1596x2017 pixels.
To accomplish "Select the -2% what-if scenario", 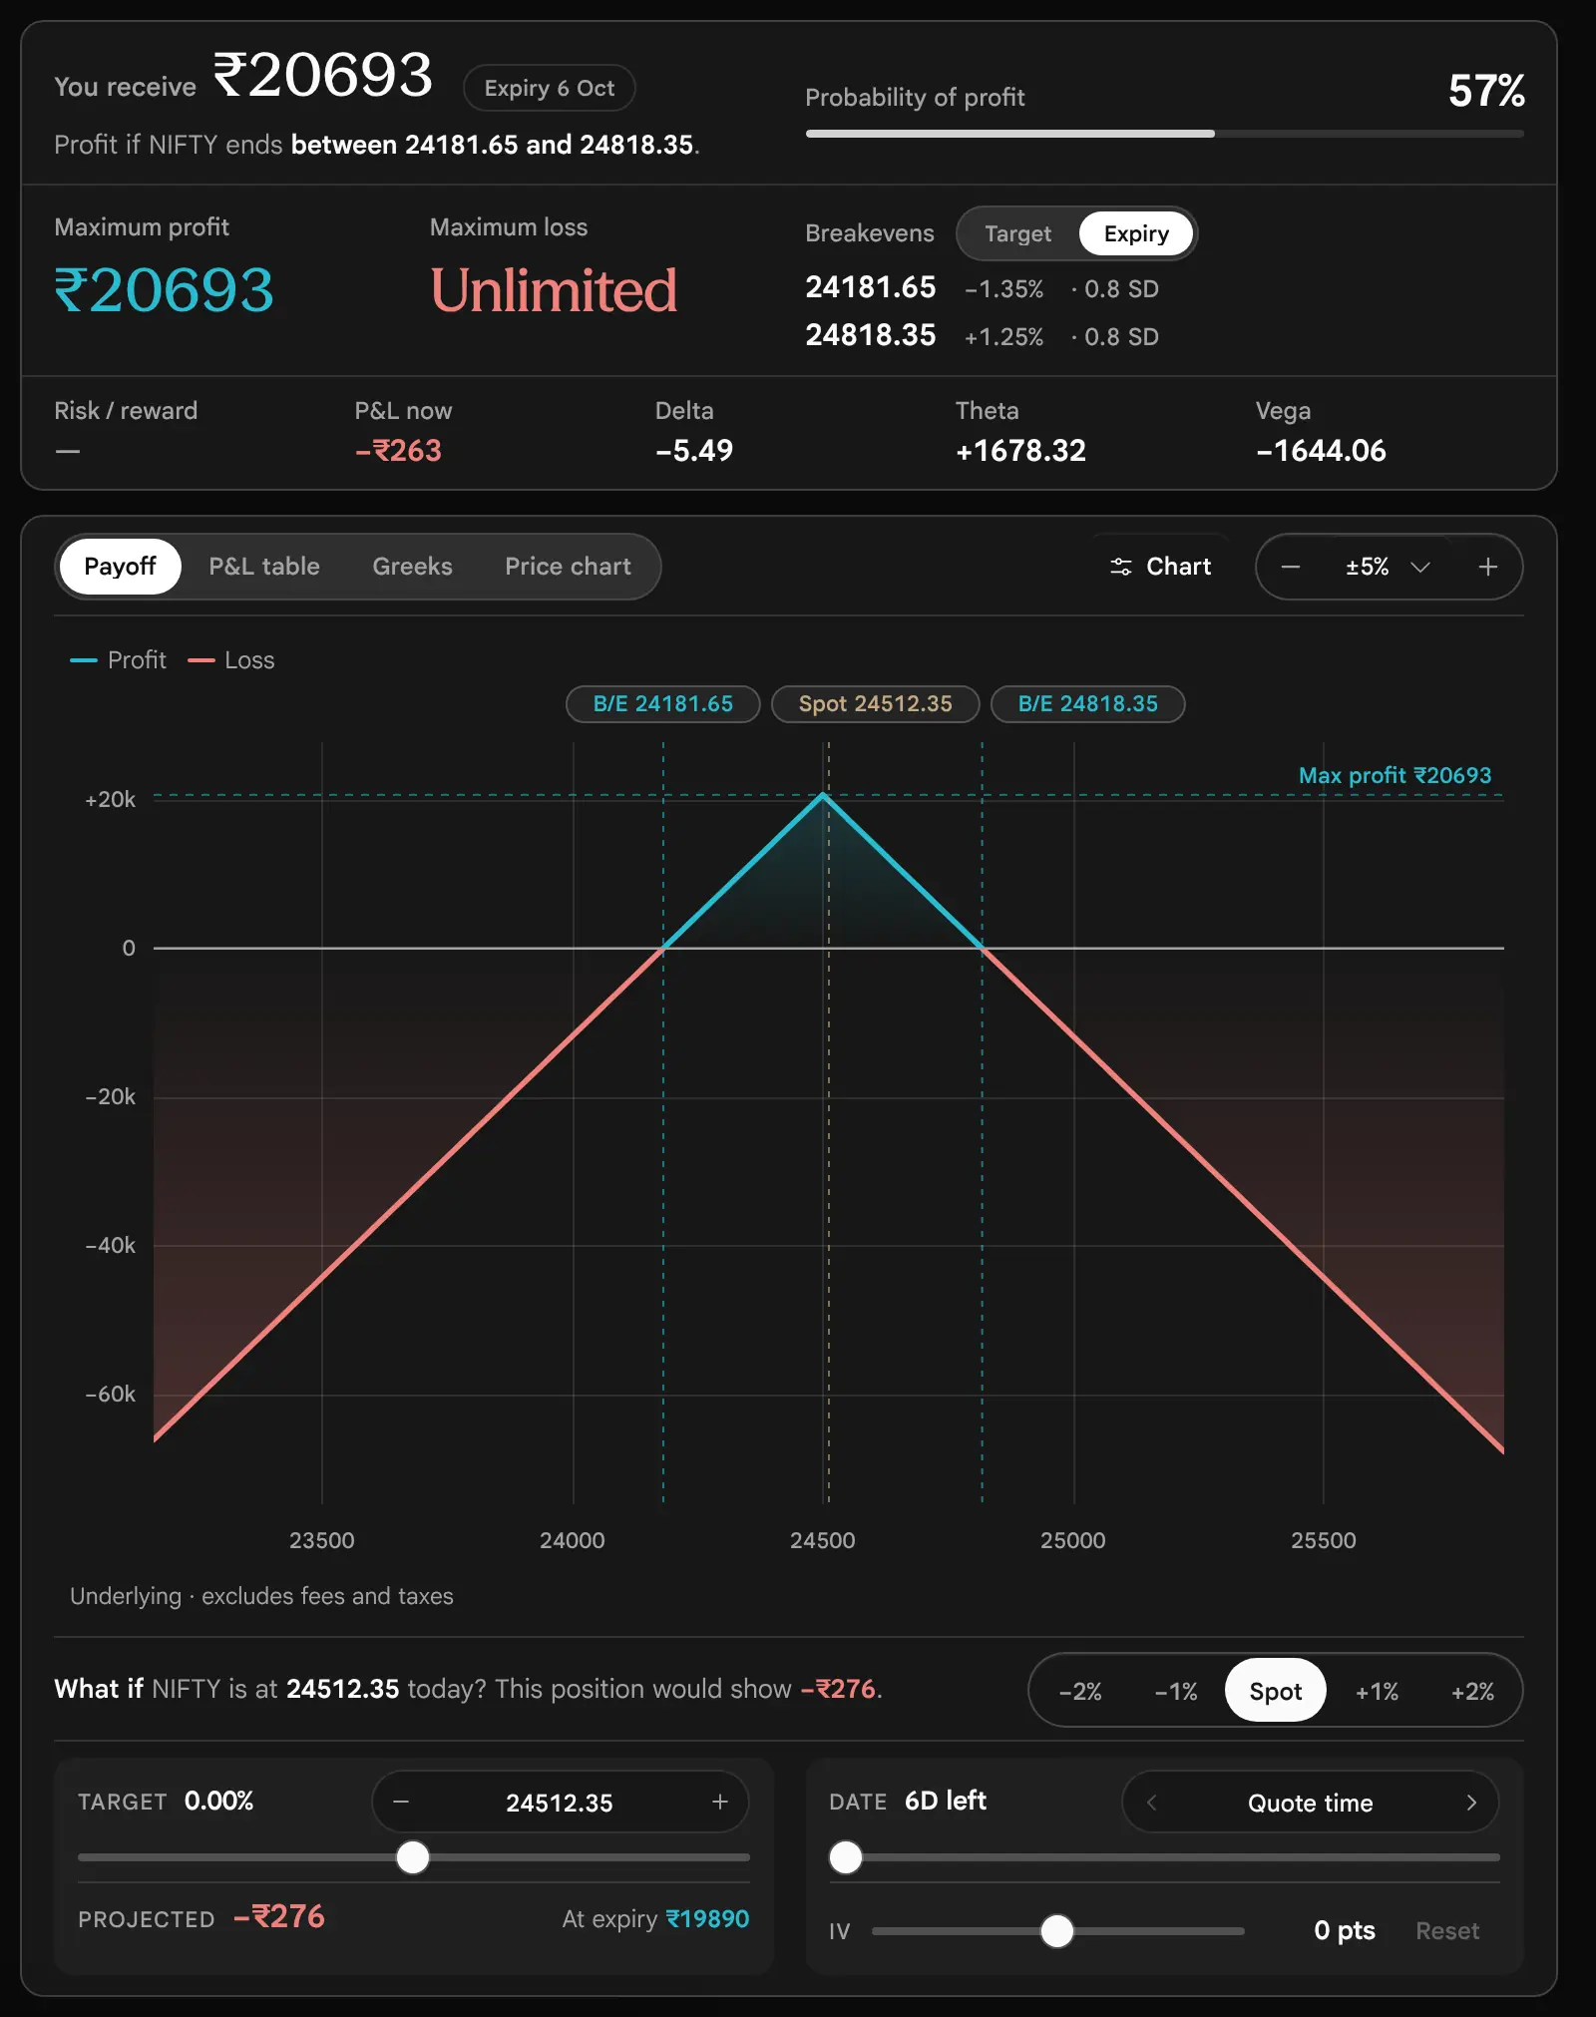I will point(1080,1691).
